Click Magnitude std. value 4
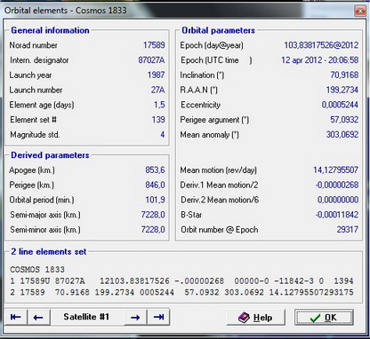This screenshot has height=339, width=370. tap(163, 135)
